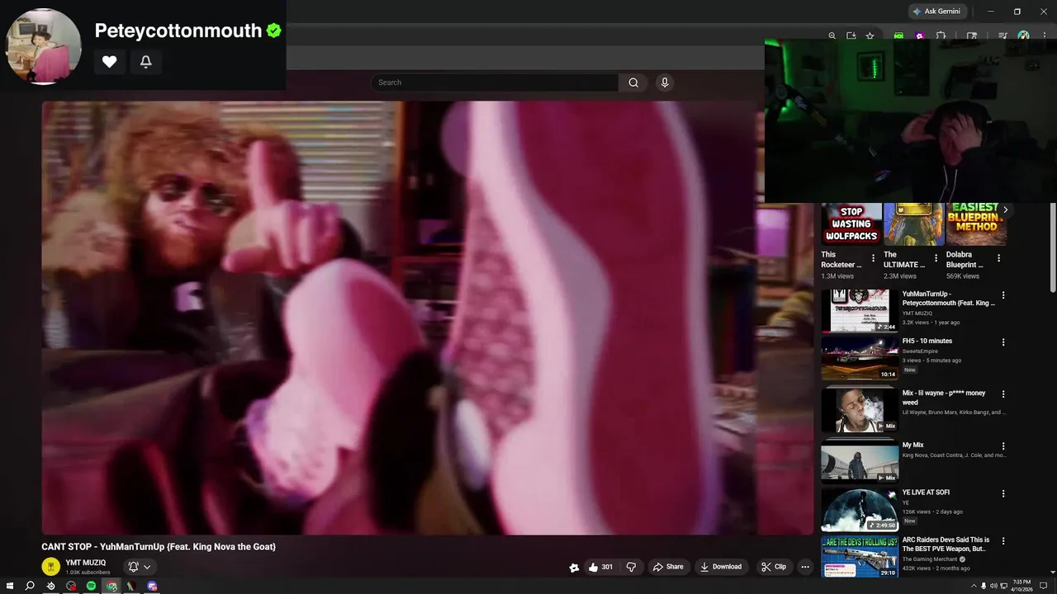This screenshot has width=1057, height=594.
Task: Open options for 'This Rocketeer' video
Action: pyautogui.click(x=873, y=258)
